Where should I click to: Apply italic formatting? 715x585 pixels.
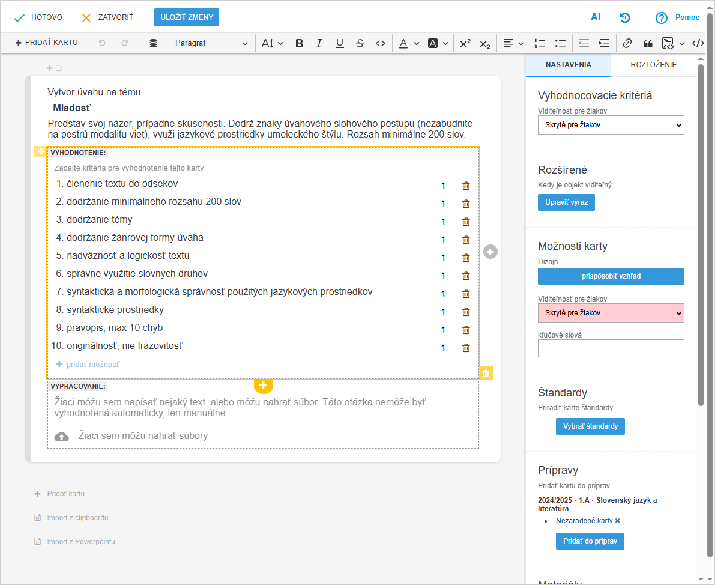tap(319, 43)
